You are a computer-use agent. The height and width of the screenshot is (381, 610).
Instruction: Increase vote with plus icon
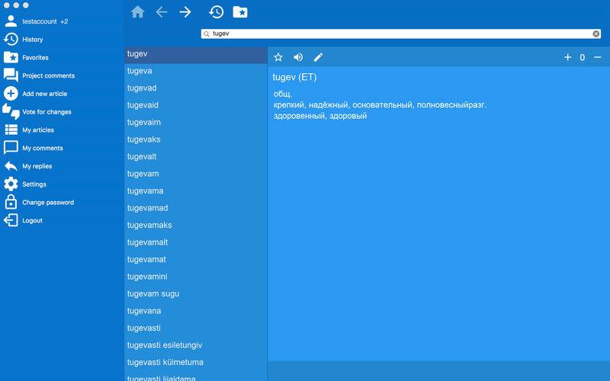pyautogui.click(x=567, y=58)
